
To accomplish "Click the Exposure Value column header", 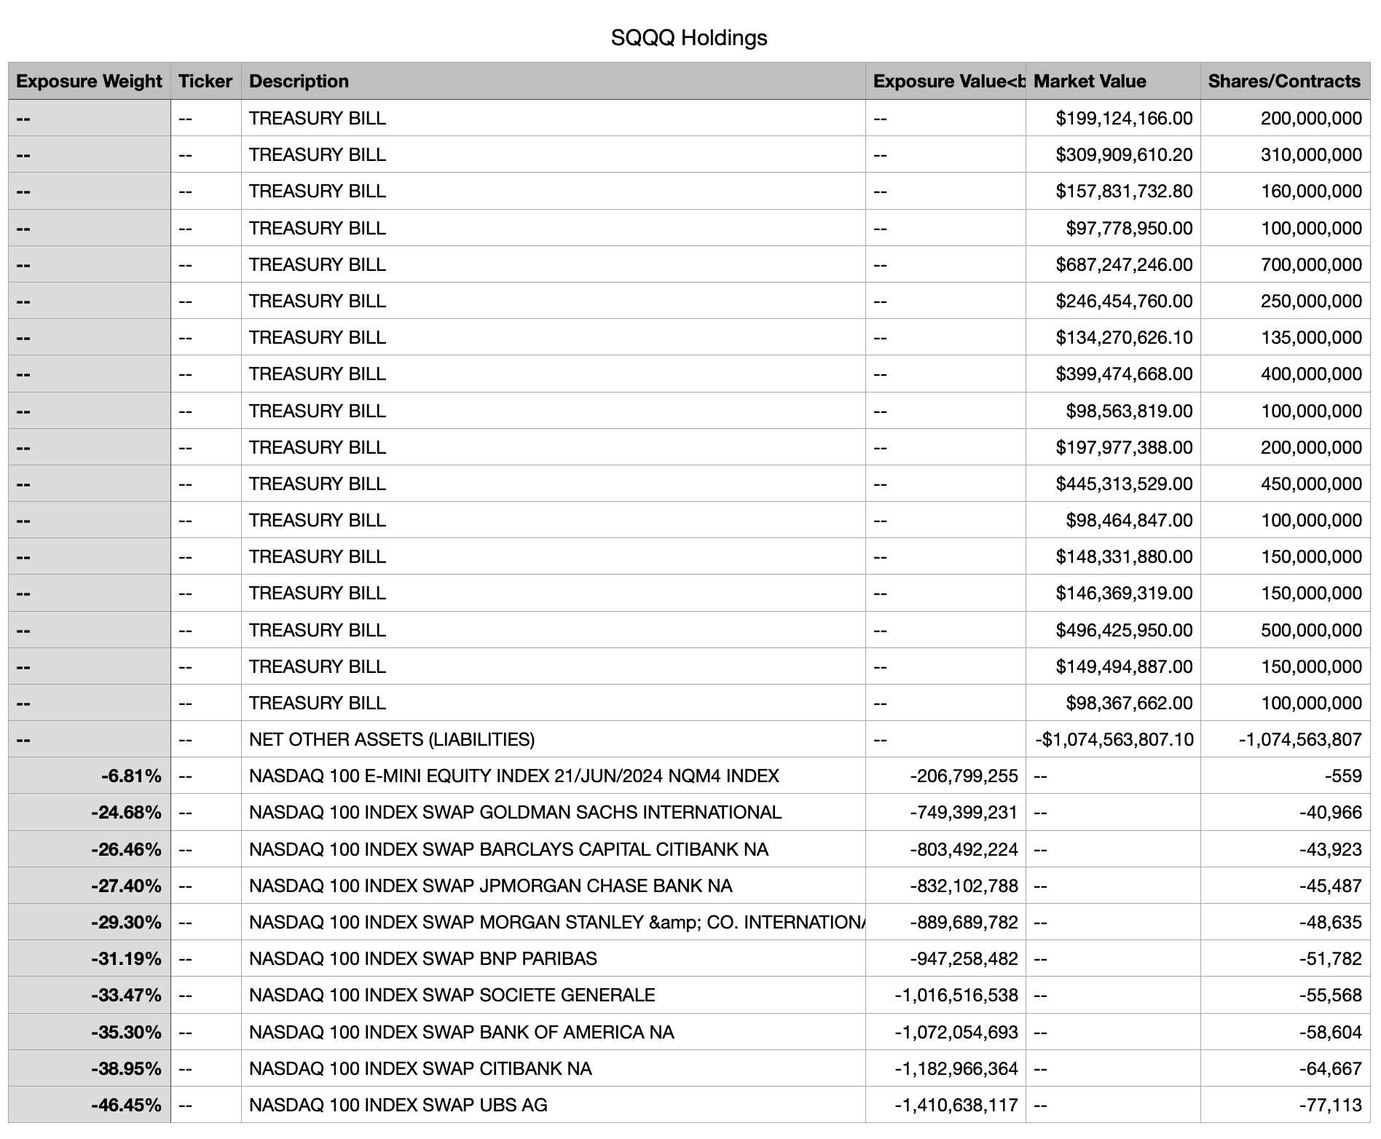I will pos(945,81).
